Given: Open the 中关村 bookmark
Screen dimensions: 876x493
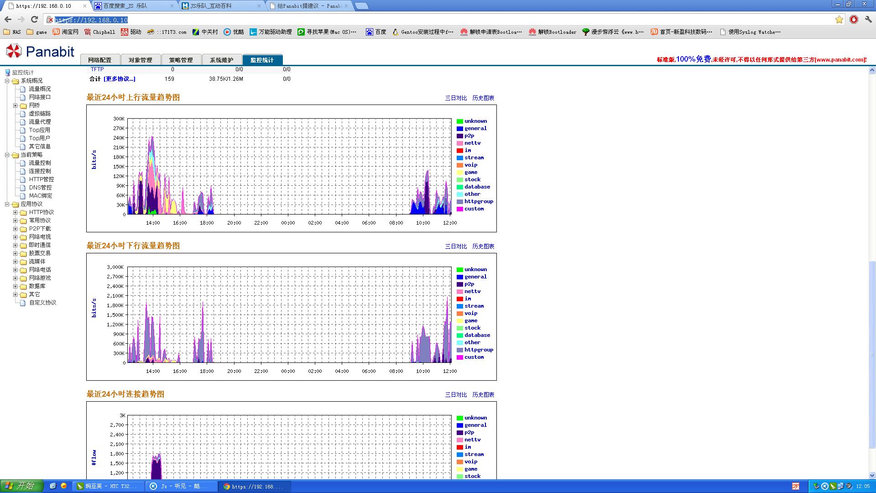Looking at the screenshot, I should tap(205, 32).
